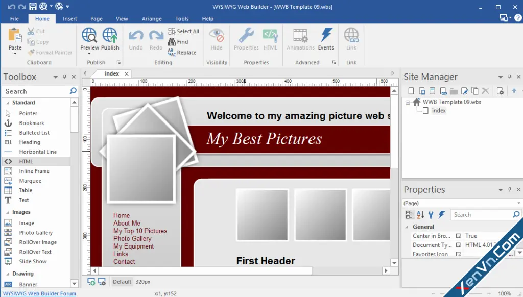Open Find with the binoculars icon

coord(178,42)
